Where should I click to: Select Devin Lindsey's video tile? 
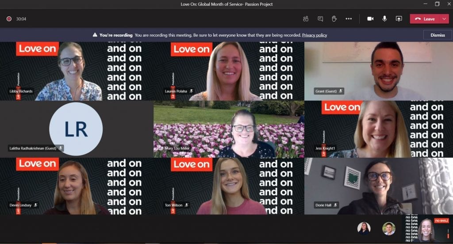tap(77, 186)
